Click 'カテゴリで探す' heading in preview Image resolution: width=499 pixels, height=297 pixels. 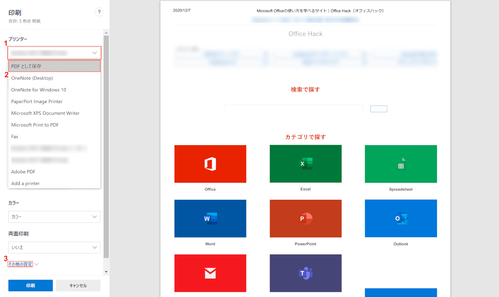coord(306,137)
